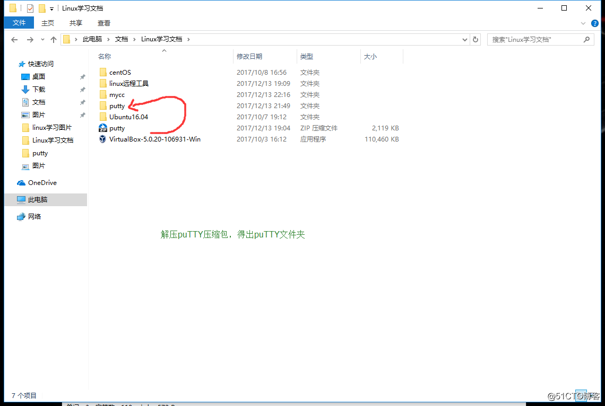Select the Ubuntu16.04 folder icon
This screenshot has width=605, height=406.
point(102,117)
